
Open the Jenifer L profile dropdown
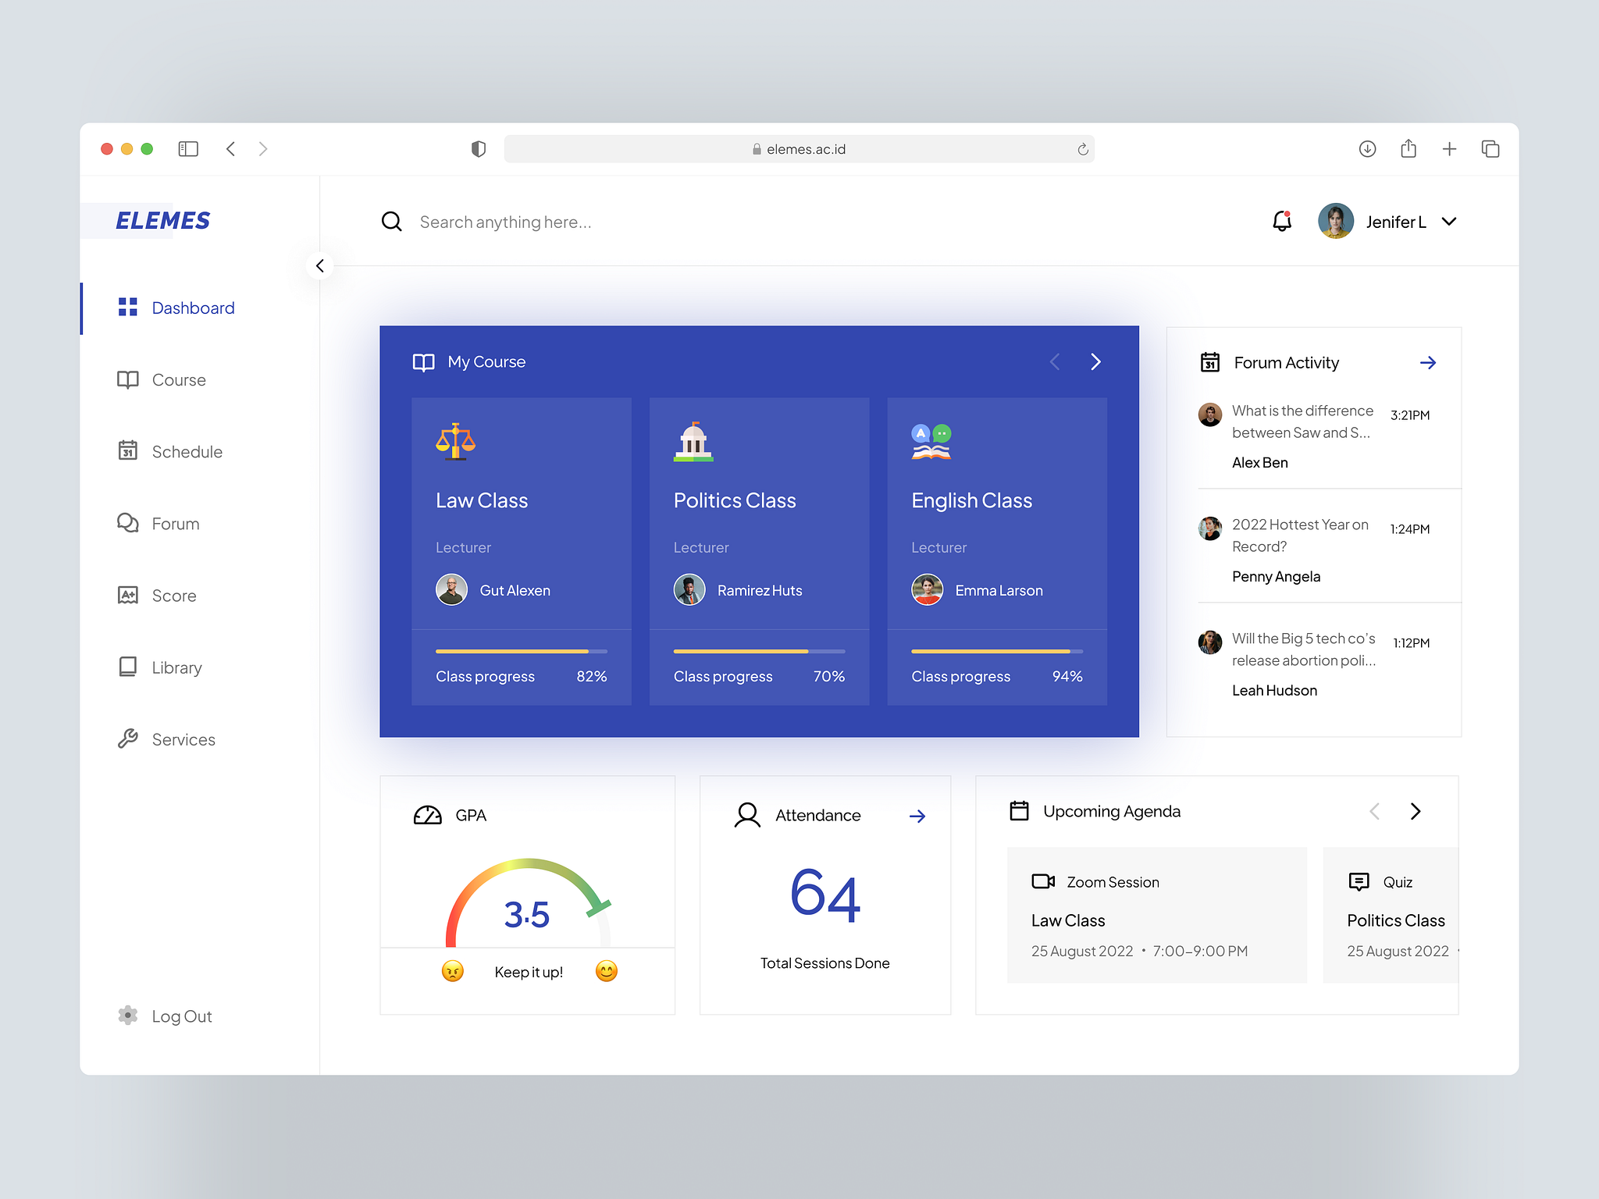pos(1396,221)
